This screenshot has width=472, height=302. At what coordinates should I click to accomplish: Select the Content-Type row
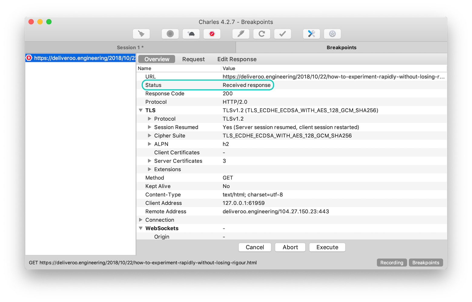pos(292,195)
